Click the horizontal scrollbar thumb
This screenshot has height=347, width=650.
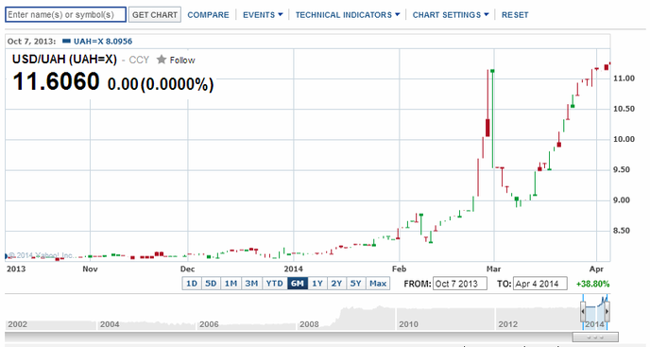(x=595, y=337)
